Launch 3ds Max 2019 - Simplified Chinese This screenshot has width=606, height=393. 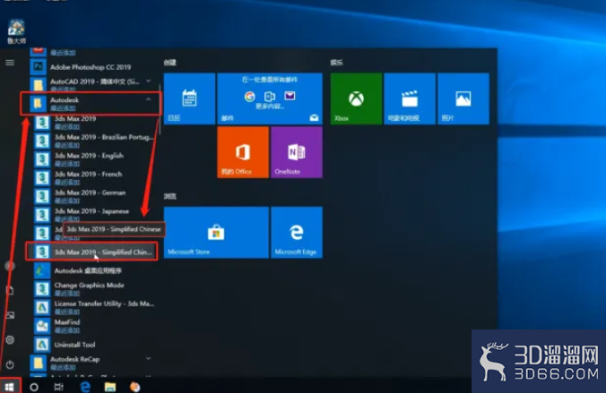92,252
